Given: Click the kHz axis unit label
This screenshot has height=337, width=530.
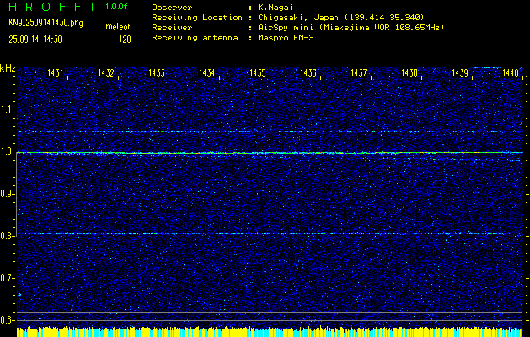Looking at the screenshot, I should [8, 68].
